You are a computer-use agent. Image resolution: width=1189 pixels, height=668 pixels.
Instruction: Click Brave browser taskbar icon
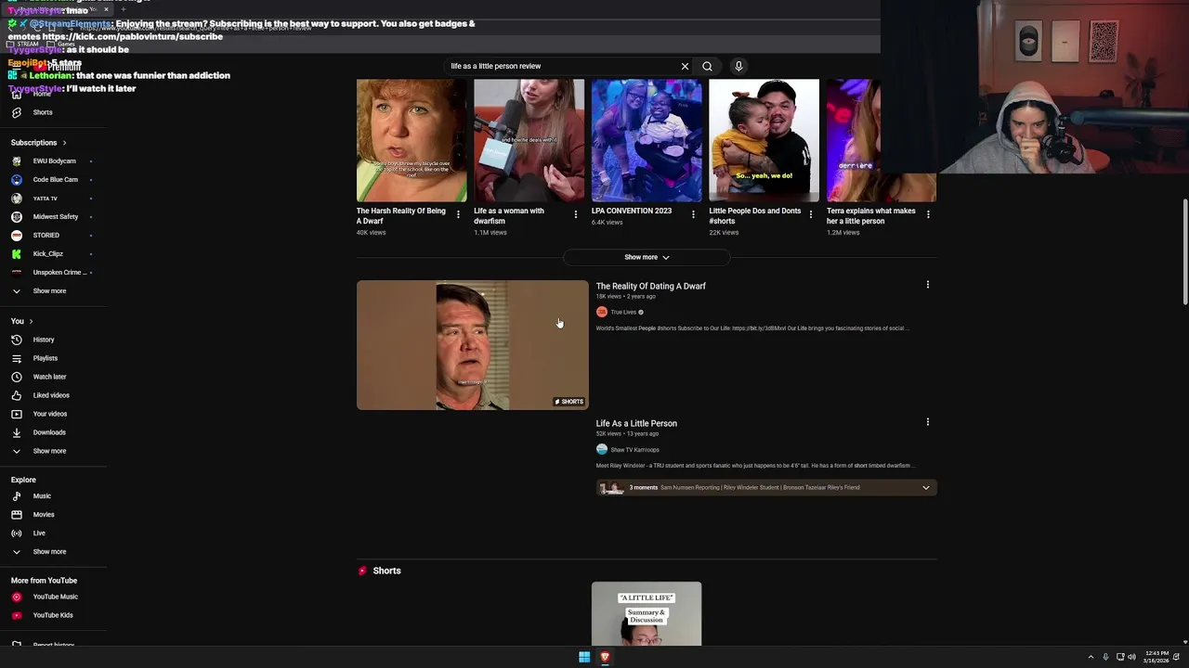[x=605, y=657]
